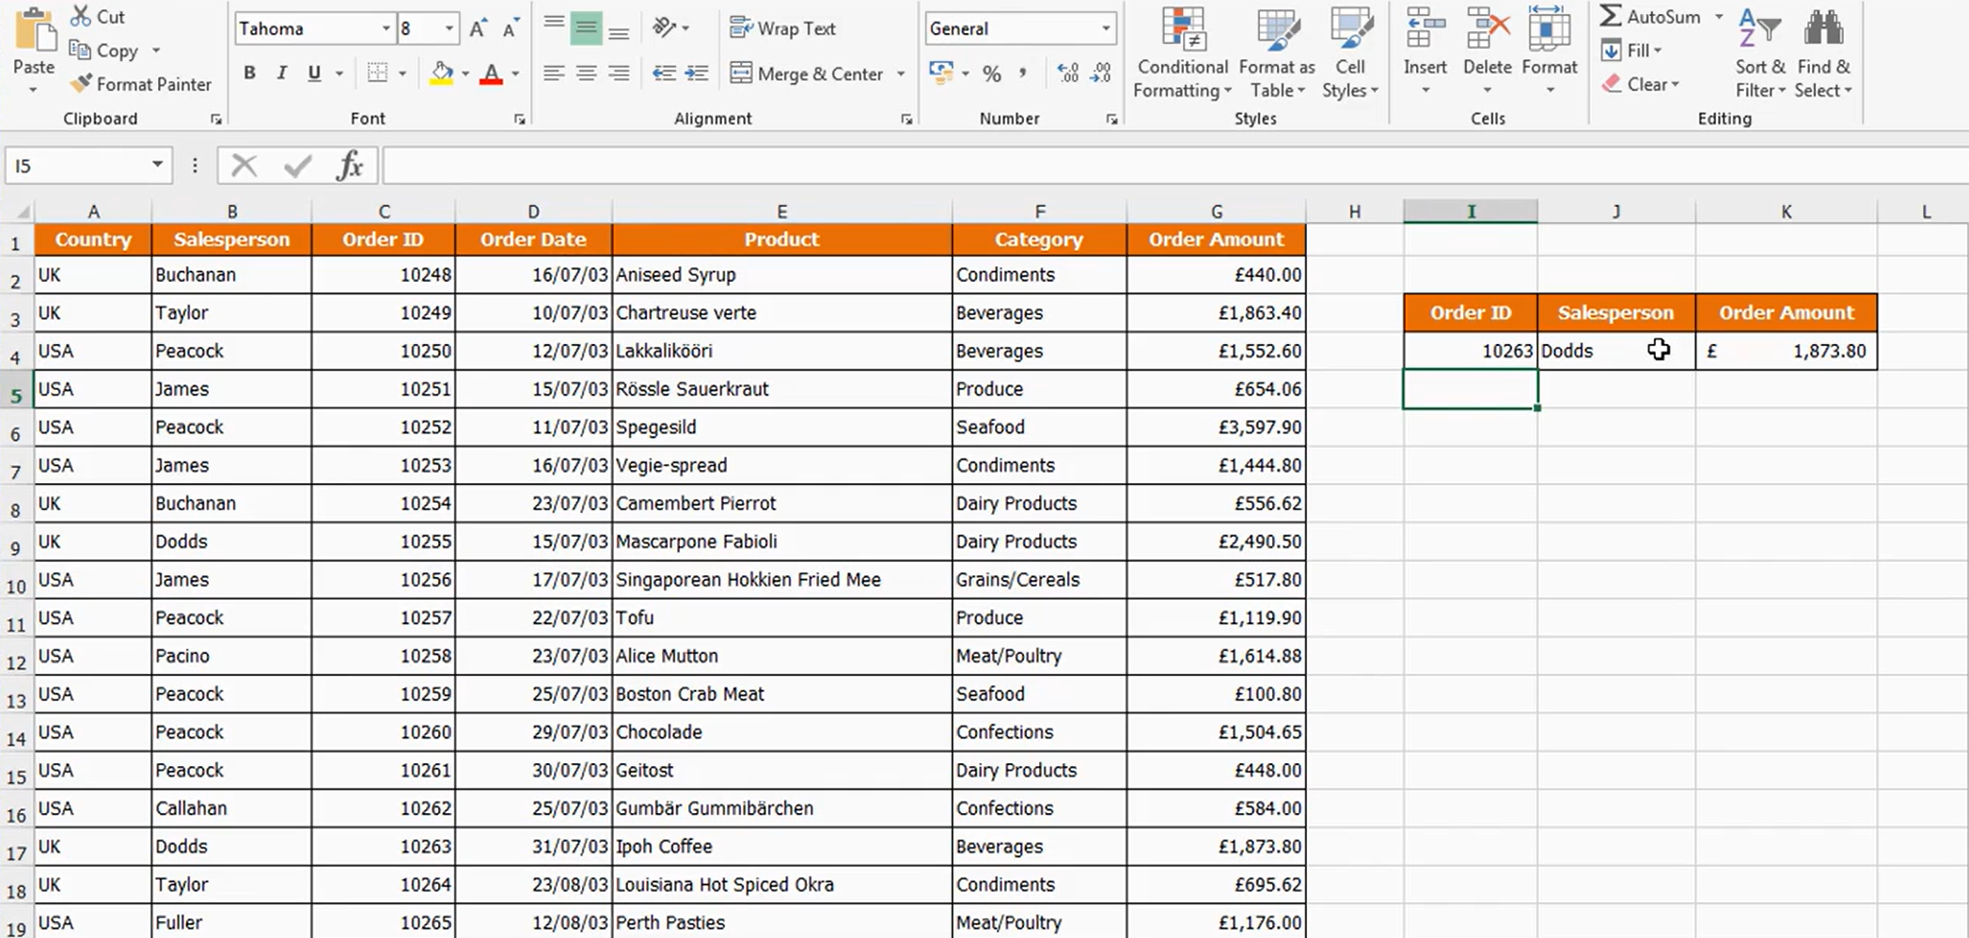Cancel the formula bar entry

point(244,165)
